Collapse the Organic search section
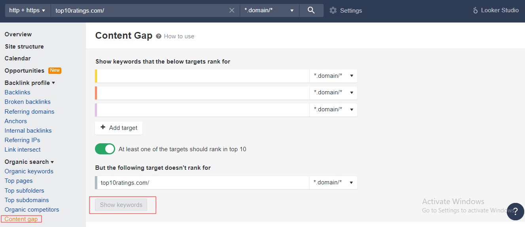This screenshot has height=227, width=525. [x=29, y=161]
